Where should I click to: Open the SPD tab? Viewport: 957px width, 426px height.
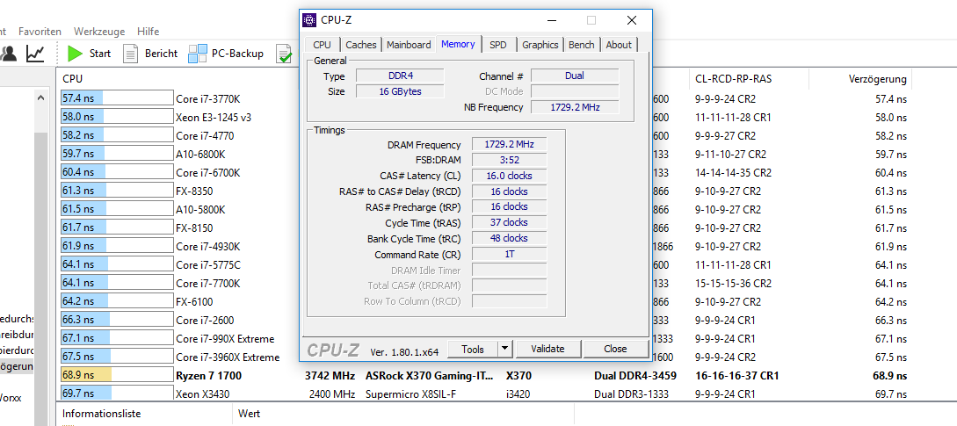coord(498,45)
